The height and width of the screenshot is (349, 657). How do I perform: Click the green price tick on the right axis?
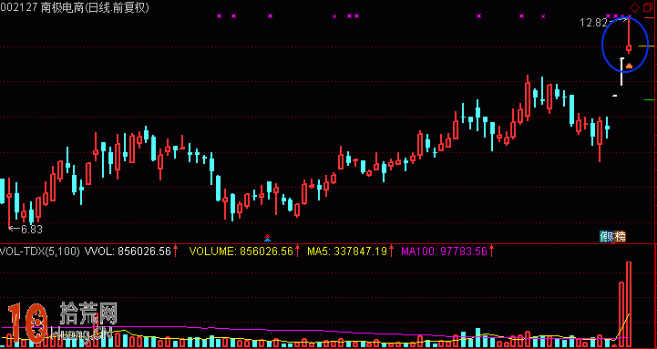[x=649, y=99]
